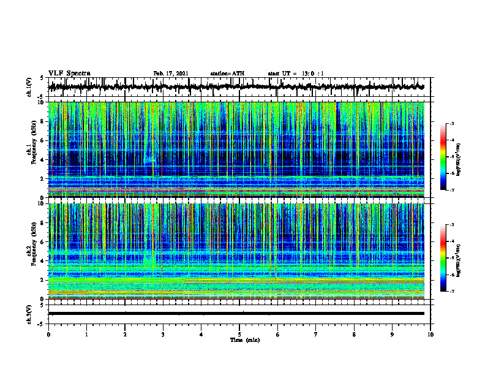Select the date text "Feb. 17, 2021"
The image size is (485, 375).
coord(171,74)
